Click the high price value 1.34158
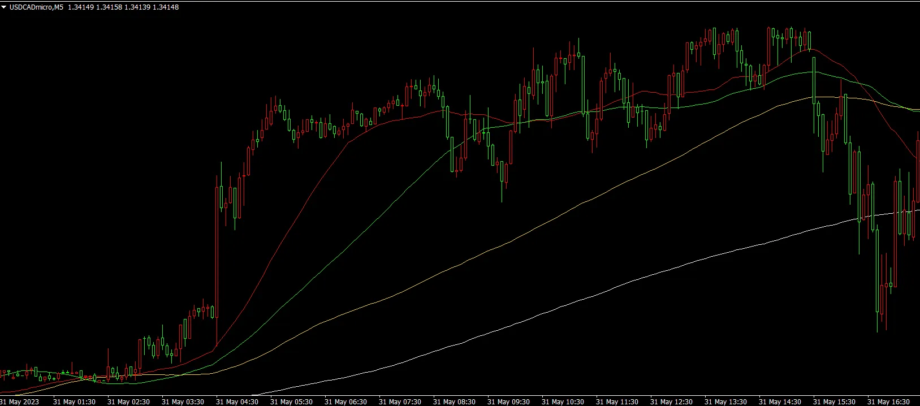 pyautogui.click(x=109, y=7)
